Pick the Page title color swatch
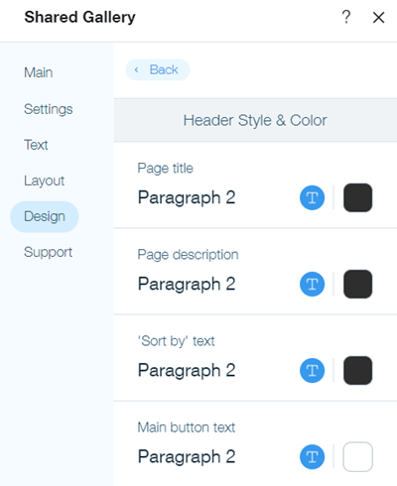The height and width of the screenshot is (486, 397). pos(357,197)
